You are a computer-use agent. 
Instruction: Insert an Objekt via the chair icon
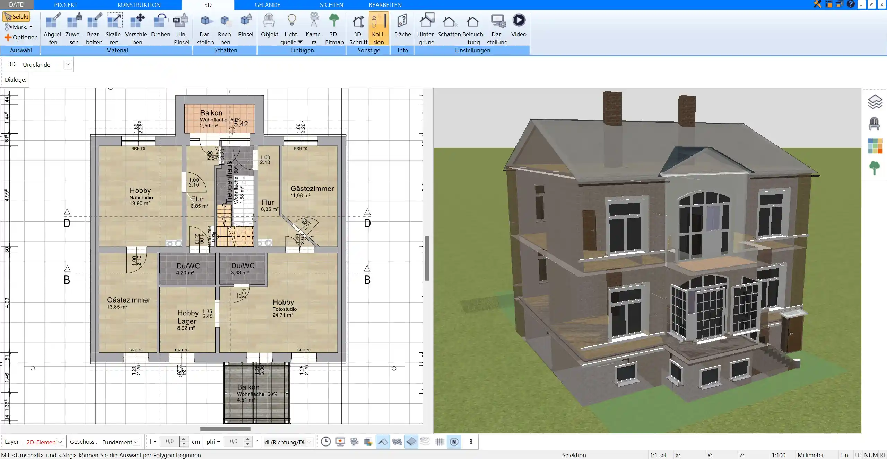pyautogui.click(x=269, y=25)
